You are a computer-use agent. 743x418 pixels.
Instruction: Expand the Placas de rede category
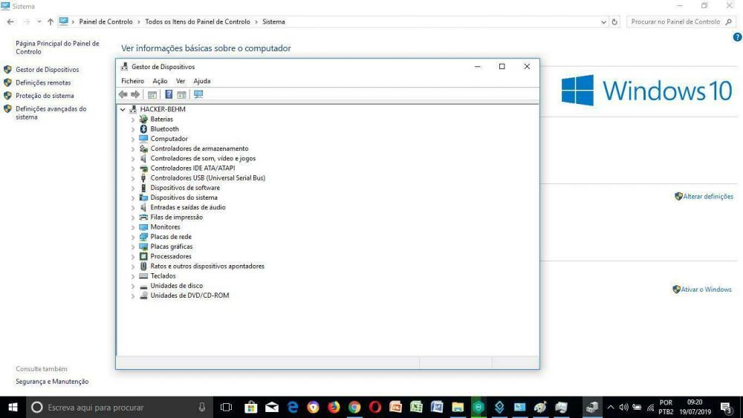pos(133,237)
